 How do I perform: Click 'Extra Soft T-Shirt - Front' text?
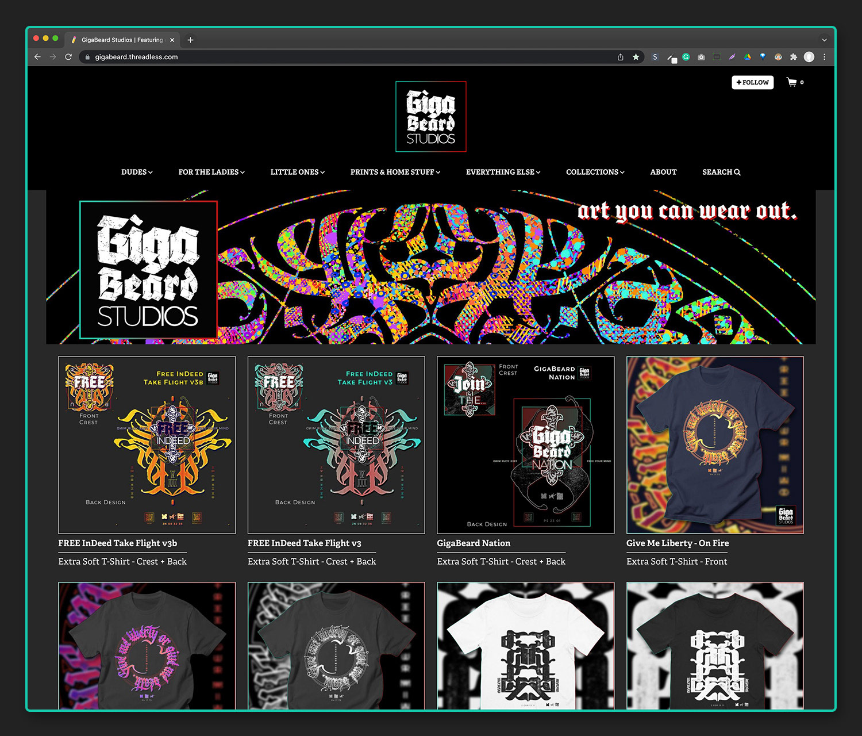point(677,561)
